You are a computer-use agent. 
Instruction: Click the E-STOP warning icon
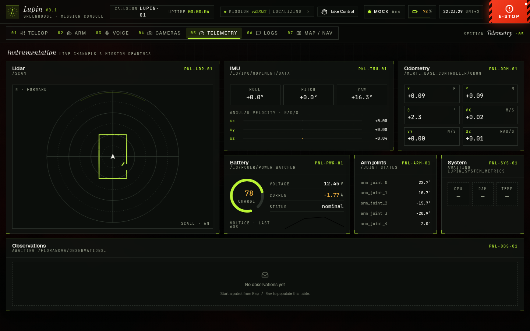point(509,9)
